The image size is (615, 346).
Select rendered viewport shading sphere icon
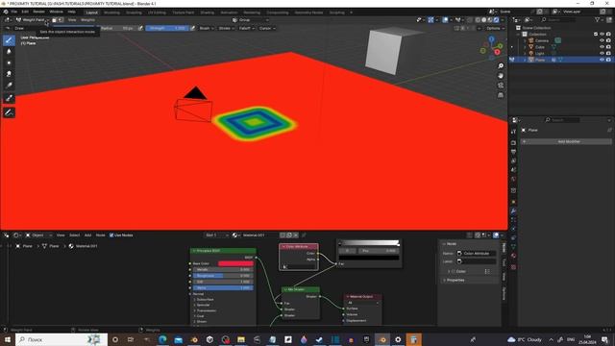click(x=496, y=19)
